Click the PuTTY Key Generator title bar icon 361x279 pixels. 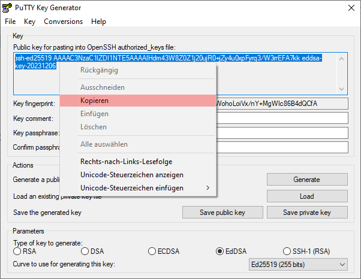click(x=7, y=8)
